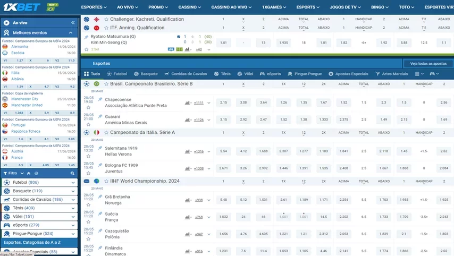Favorite IIHF World Championship 2024 star
The height and width of the screenshot is (256, 454).
coord(106,181)
